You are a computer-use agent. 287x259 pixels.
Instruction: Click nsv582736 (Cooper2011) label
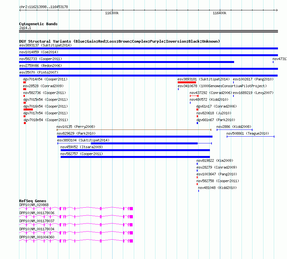click(45, 93)
